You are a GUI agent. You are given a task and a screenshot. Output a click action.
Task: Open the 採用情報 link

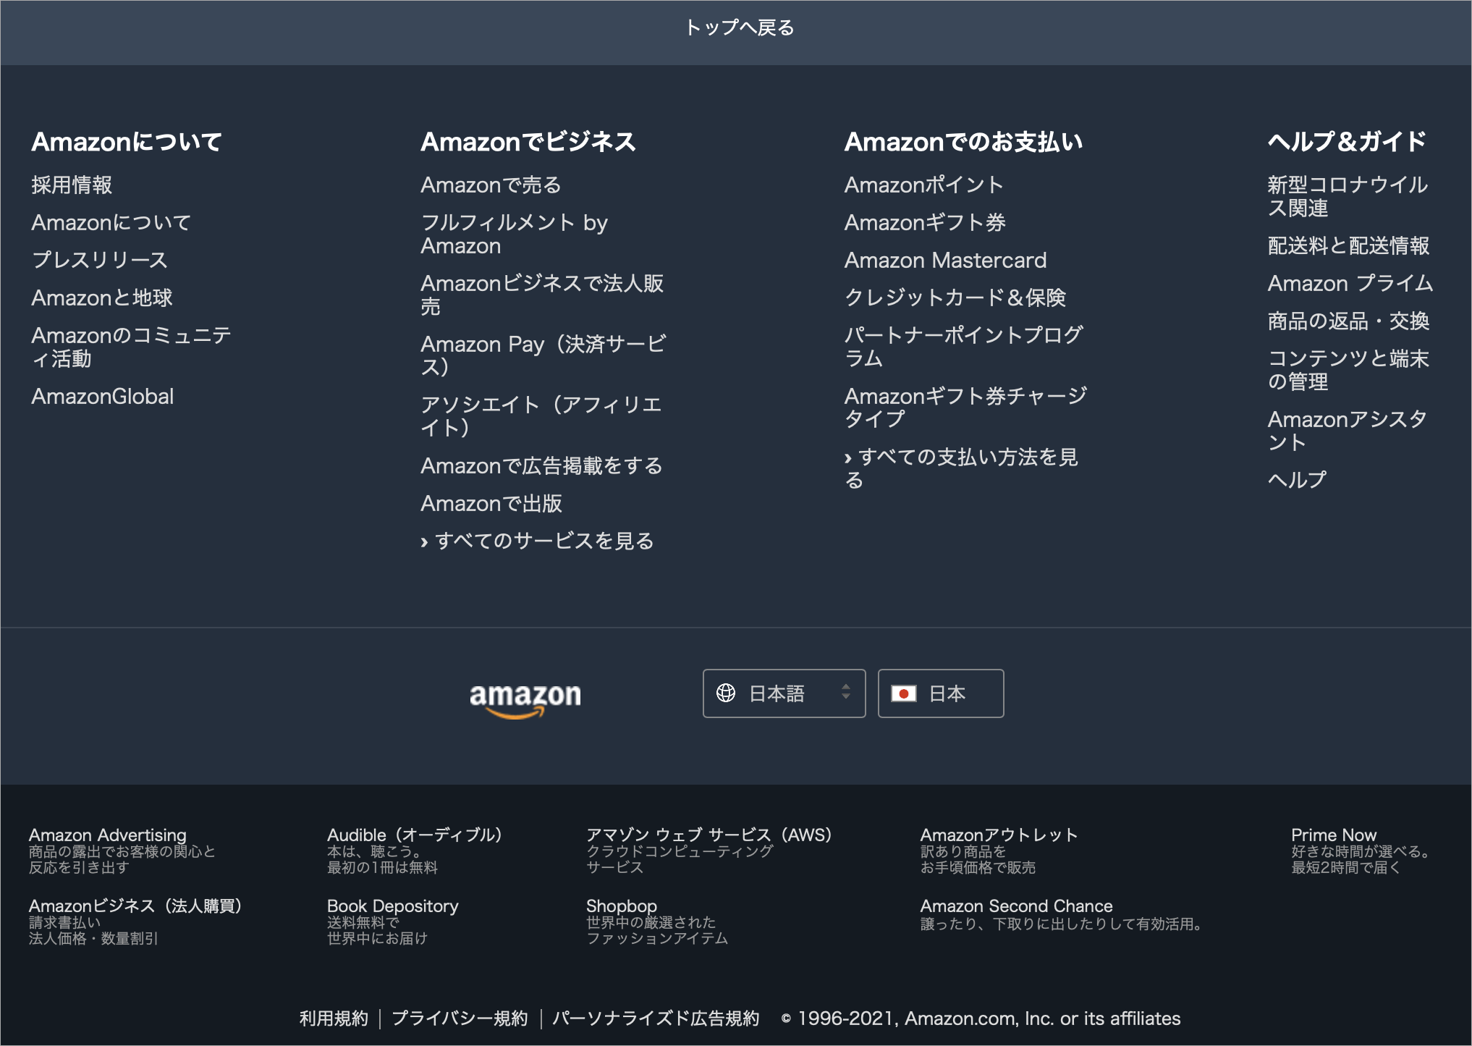72,185
